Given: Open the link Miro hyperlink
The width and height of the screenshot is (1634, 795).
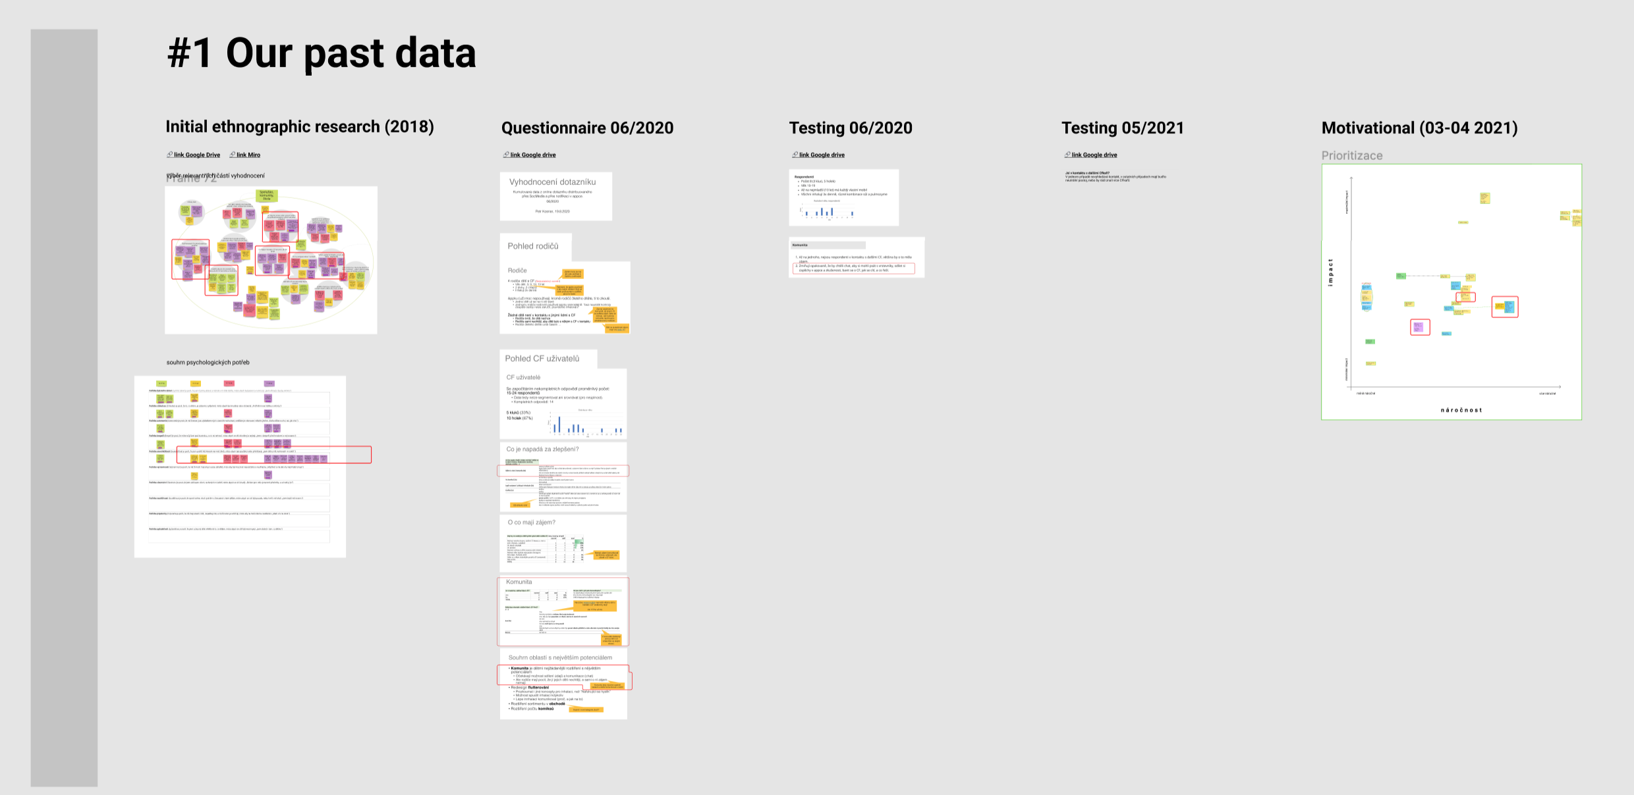Looking at the screenshot, I should (248, 155).
